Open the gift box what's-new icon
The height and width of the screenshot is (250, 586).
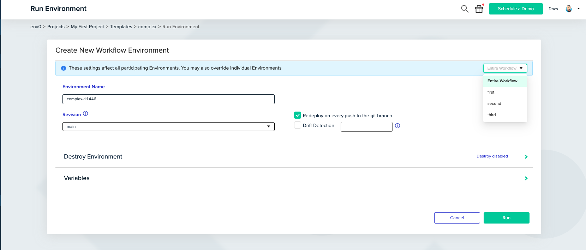(479, 9)
